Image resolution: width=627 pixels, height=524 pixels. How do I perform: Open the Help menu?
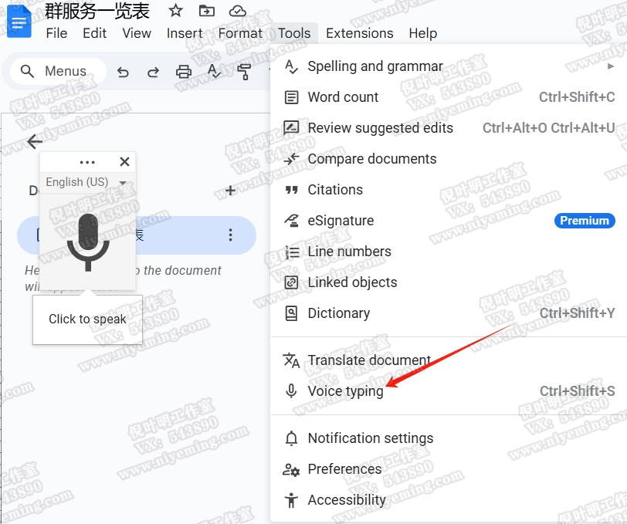coord(422,33)
